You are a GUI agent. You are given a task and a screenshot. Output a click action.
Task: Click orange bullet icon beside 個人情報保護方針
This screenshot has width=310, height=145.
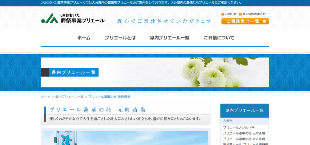240,14
